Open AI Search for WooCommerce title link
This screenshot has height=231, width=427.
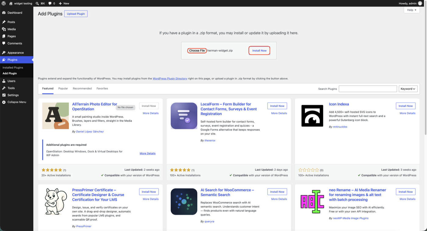(x=227, y=192)
